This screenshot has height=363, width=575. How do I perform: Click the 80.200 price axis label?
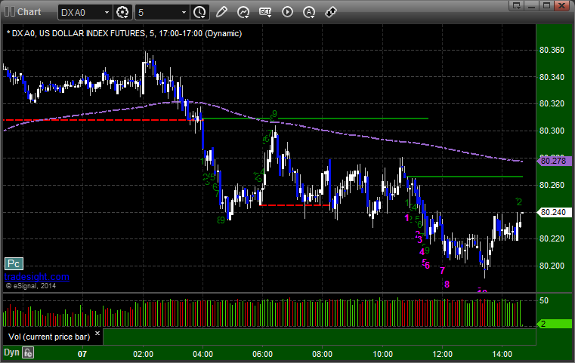552,266
